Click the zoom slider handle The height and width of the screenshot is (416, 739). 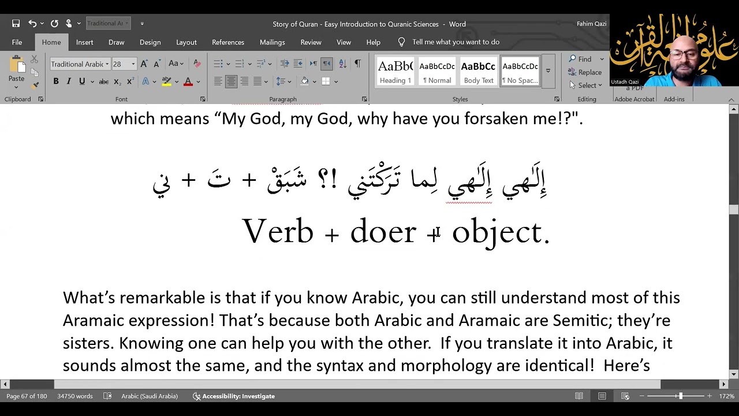[681, 396]
